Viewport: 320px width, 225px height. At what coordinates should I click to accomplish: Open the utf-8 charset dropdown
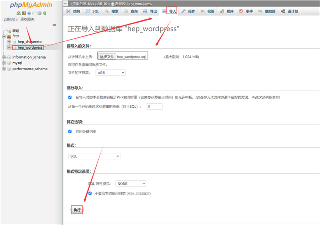(x=110, y=73)
